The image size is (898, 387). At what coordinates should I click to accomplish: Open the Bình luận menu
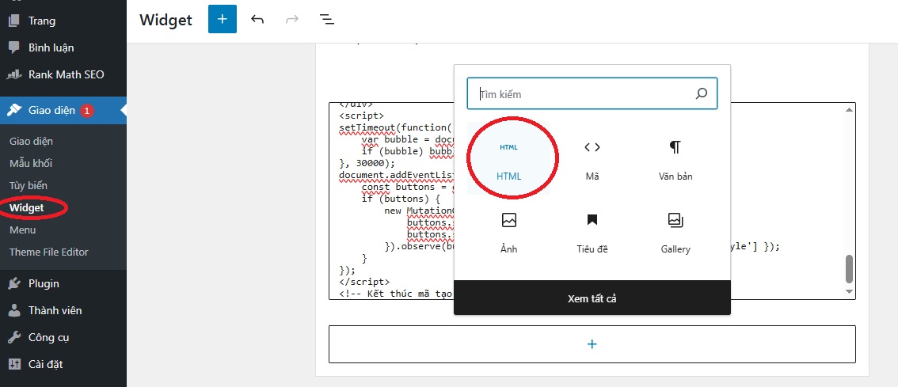[63, 47]
